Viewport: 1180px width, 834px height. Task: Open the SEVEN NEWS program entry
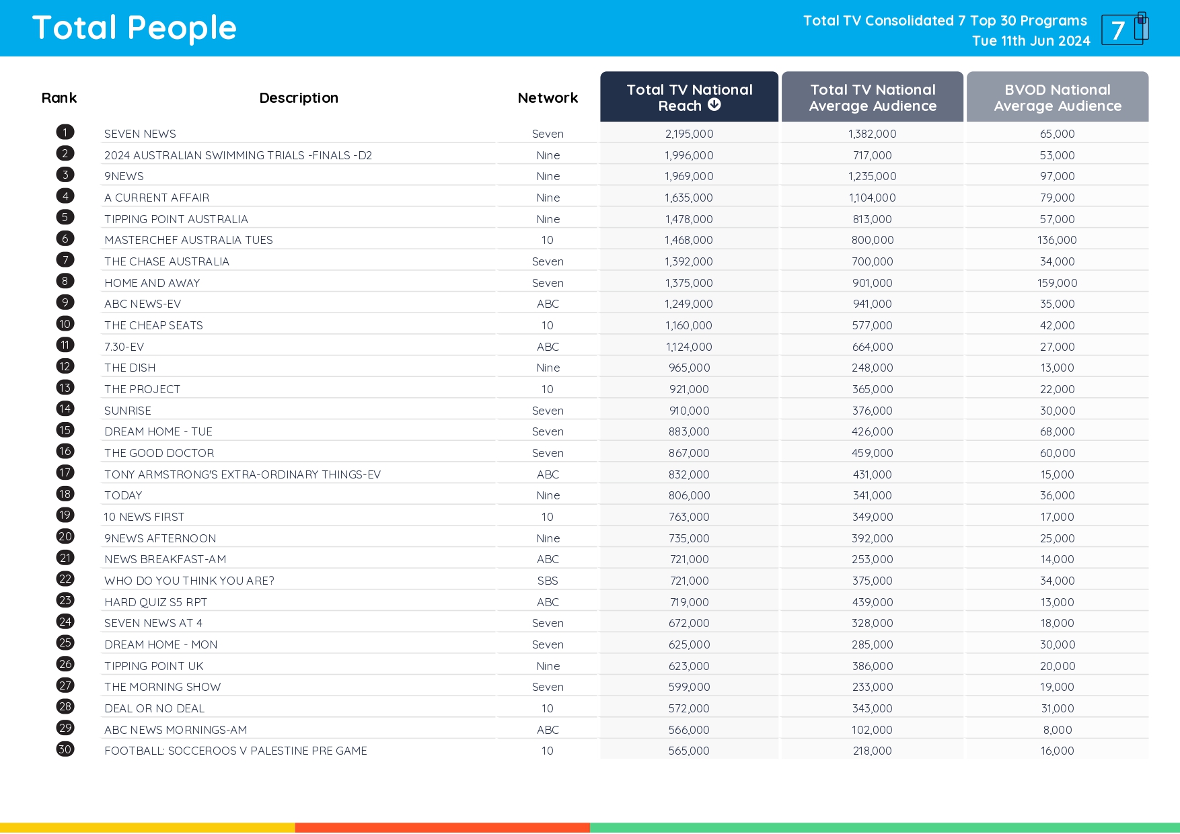click(x=140, y=133)
